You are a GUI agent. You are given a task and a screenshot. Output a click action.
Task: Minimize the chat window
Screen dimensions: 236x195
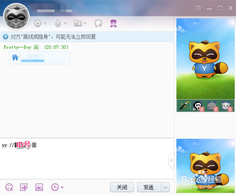(x=209, y=8)
